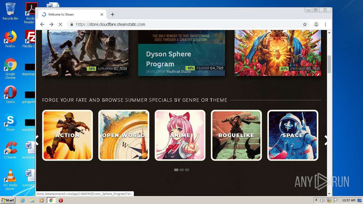Show previous genre tiles with left arrow

pos(37,140)
